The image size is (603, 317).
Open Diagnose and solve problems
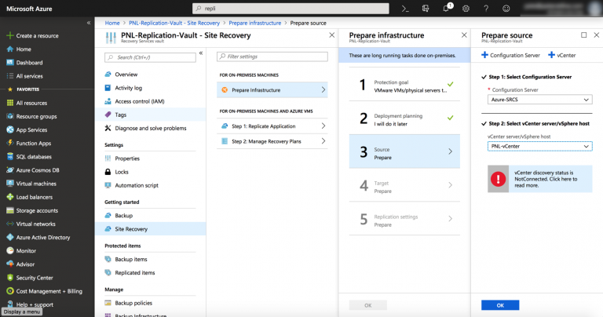(x=151, y=129)
